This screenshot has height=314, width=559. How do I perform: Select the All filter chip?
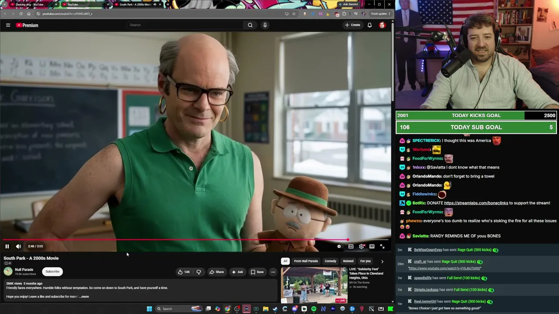pyautogui.click(x=285, y=261)
